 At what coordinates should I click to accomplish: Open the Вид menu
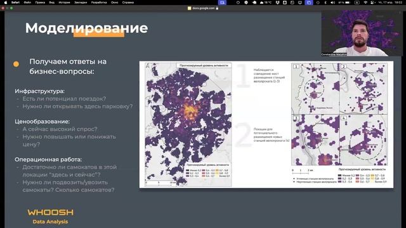point(52,3)
